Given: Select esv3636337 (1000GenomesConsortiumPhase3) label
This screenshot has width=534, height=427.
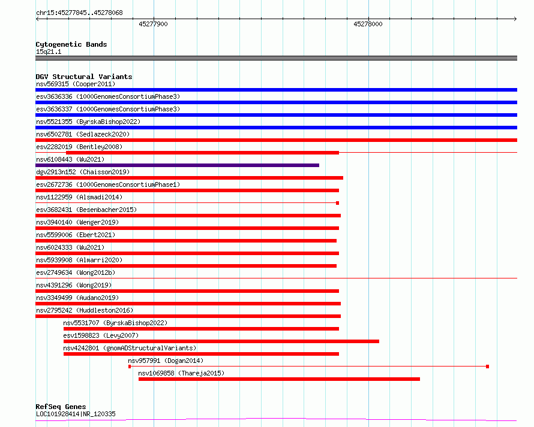Looking at the screenshot, I should click(x=108, y=109).
